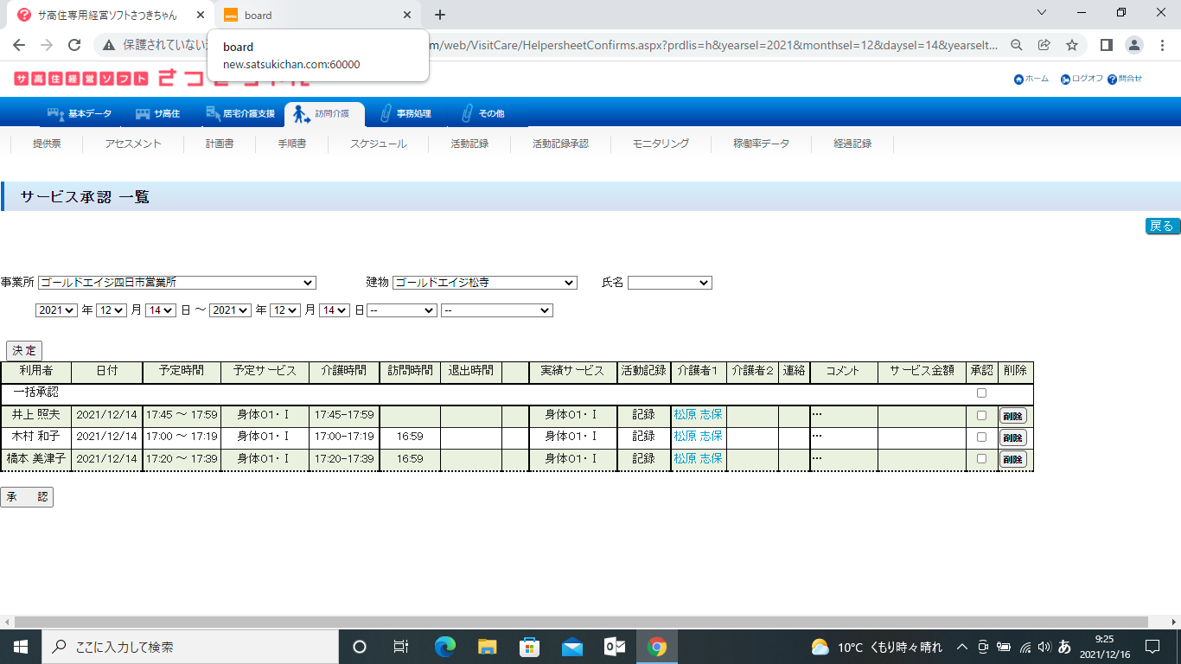Screen dimensions: 1181x664
Task: Expand the 建物 building dropdown
Action: pyautogui.click(x=484, y=283)
